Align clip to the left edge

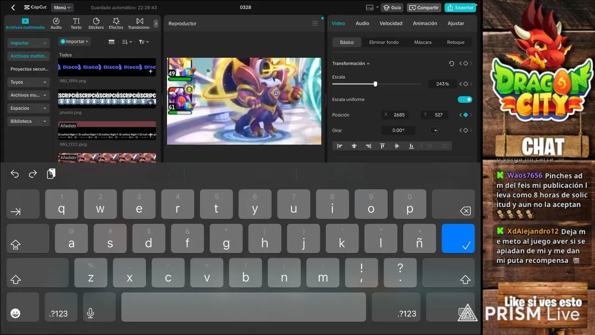(340, 146)
